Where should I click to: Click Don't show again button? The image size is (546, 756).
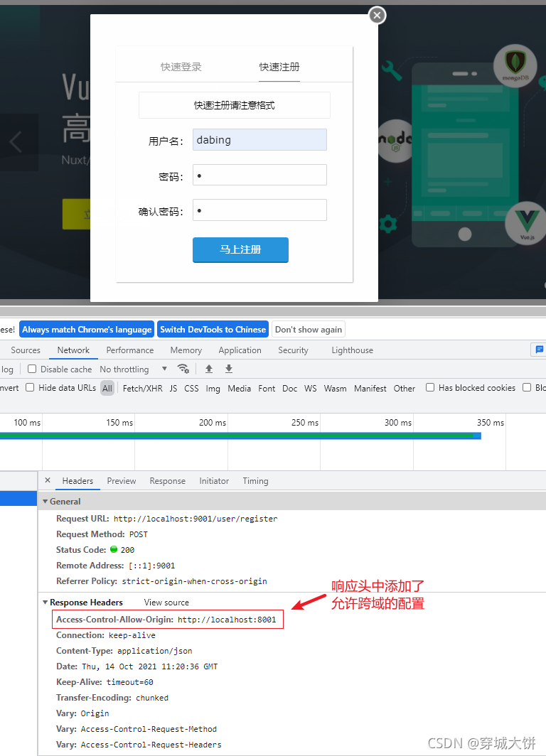(309, 329)
